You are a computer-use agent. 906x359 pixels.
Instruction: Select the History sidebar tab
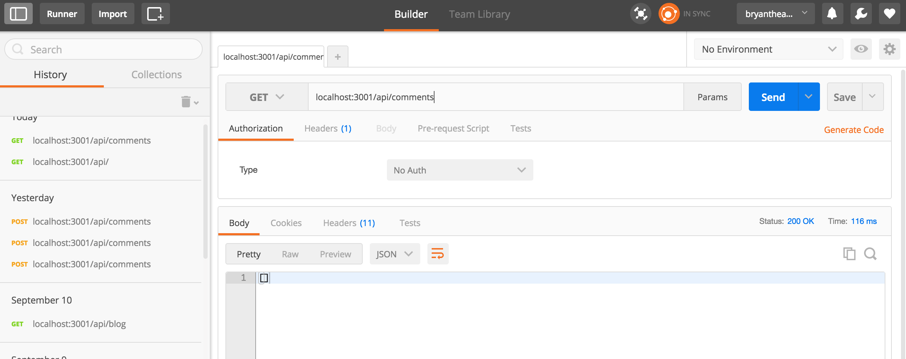coord(50,75)
